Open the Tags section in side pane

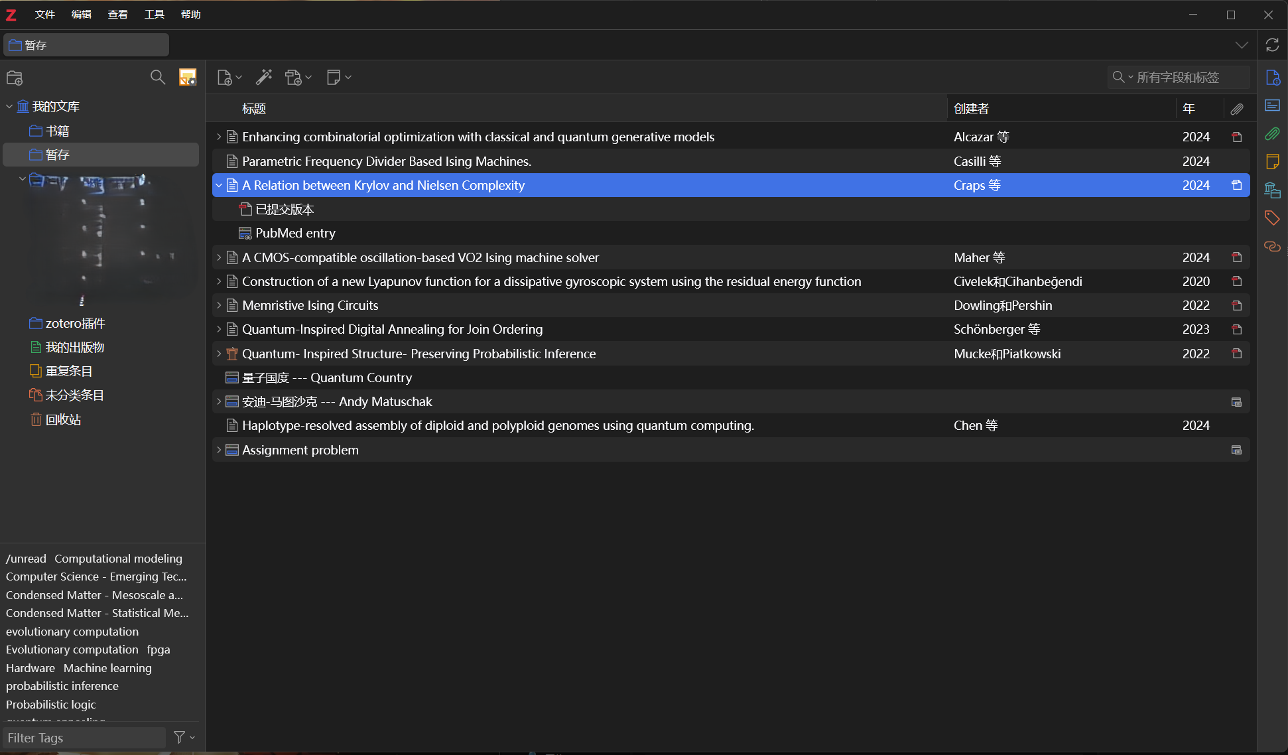1271,218
